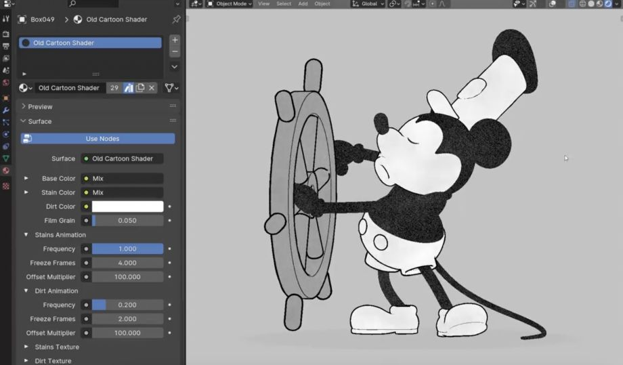Viewport: 623px width, 365px height.
Task: Click the Base Color Mix link
Action: pyautogui.click(x=122, y=178)
